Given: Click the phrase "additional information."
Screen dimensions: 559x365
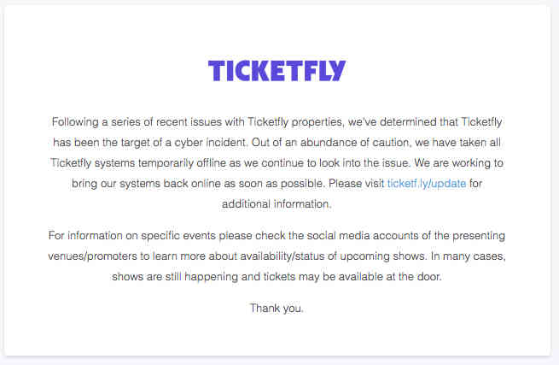Looking at the screenshot, I should [x=277, y=204].
